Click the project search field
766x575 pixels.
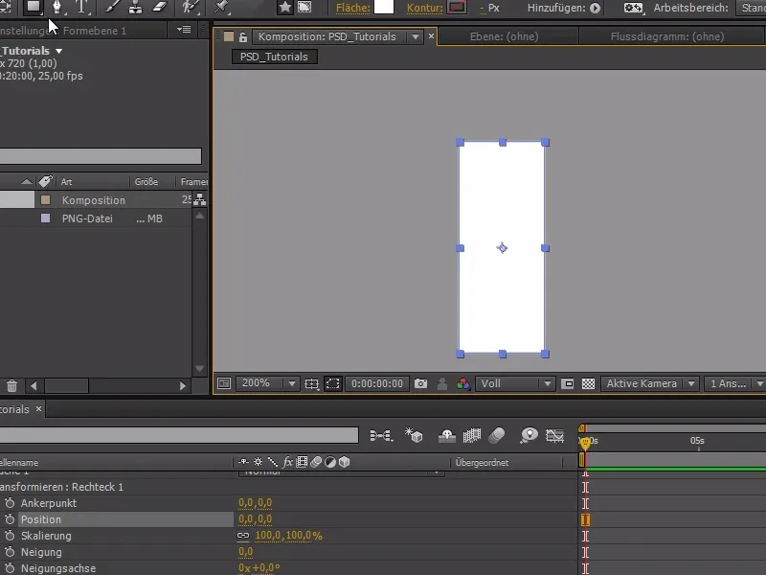pyautogui.click(x=101, y=156)
